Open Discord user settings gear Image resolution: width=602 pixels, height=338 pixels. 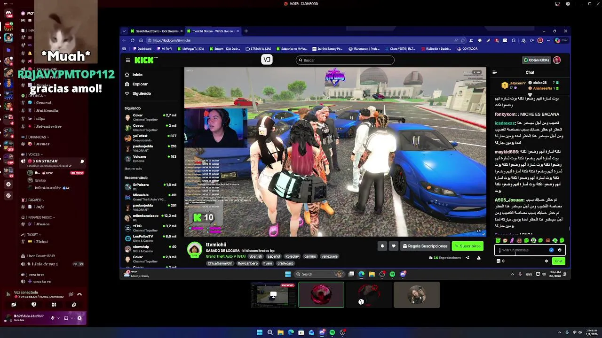coord(79,318)
